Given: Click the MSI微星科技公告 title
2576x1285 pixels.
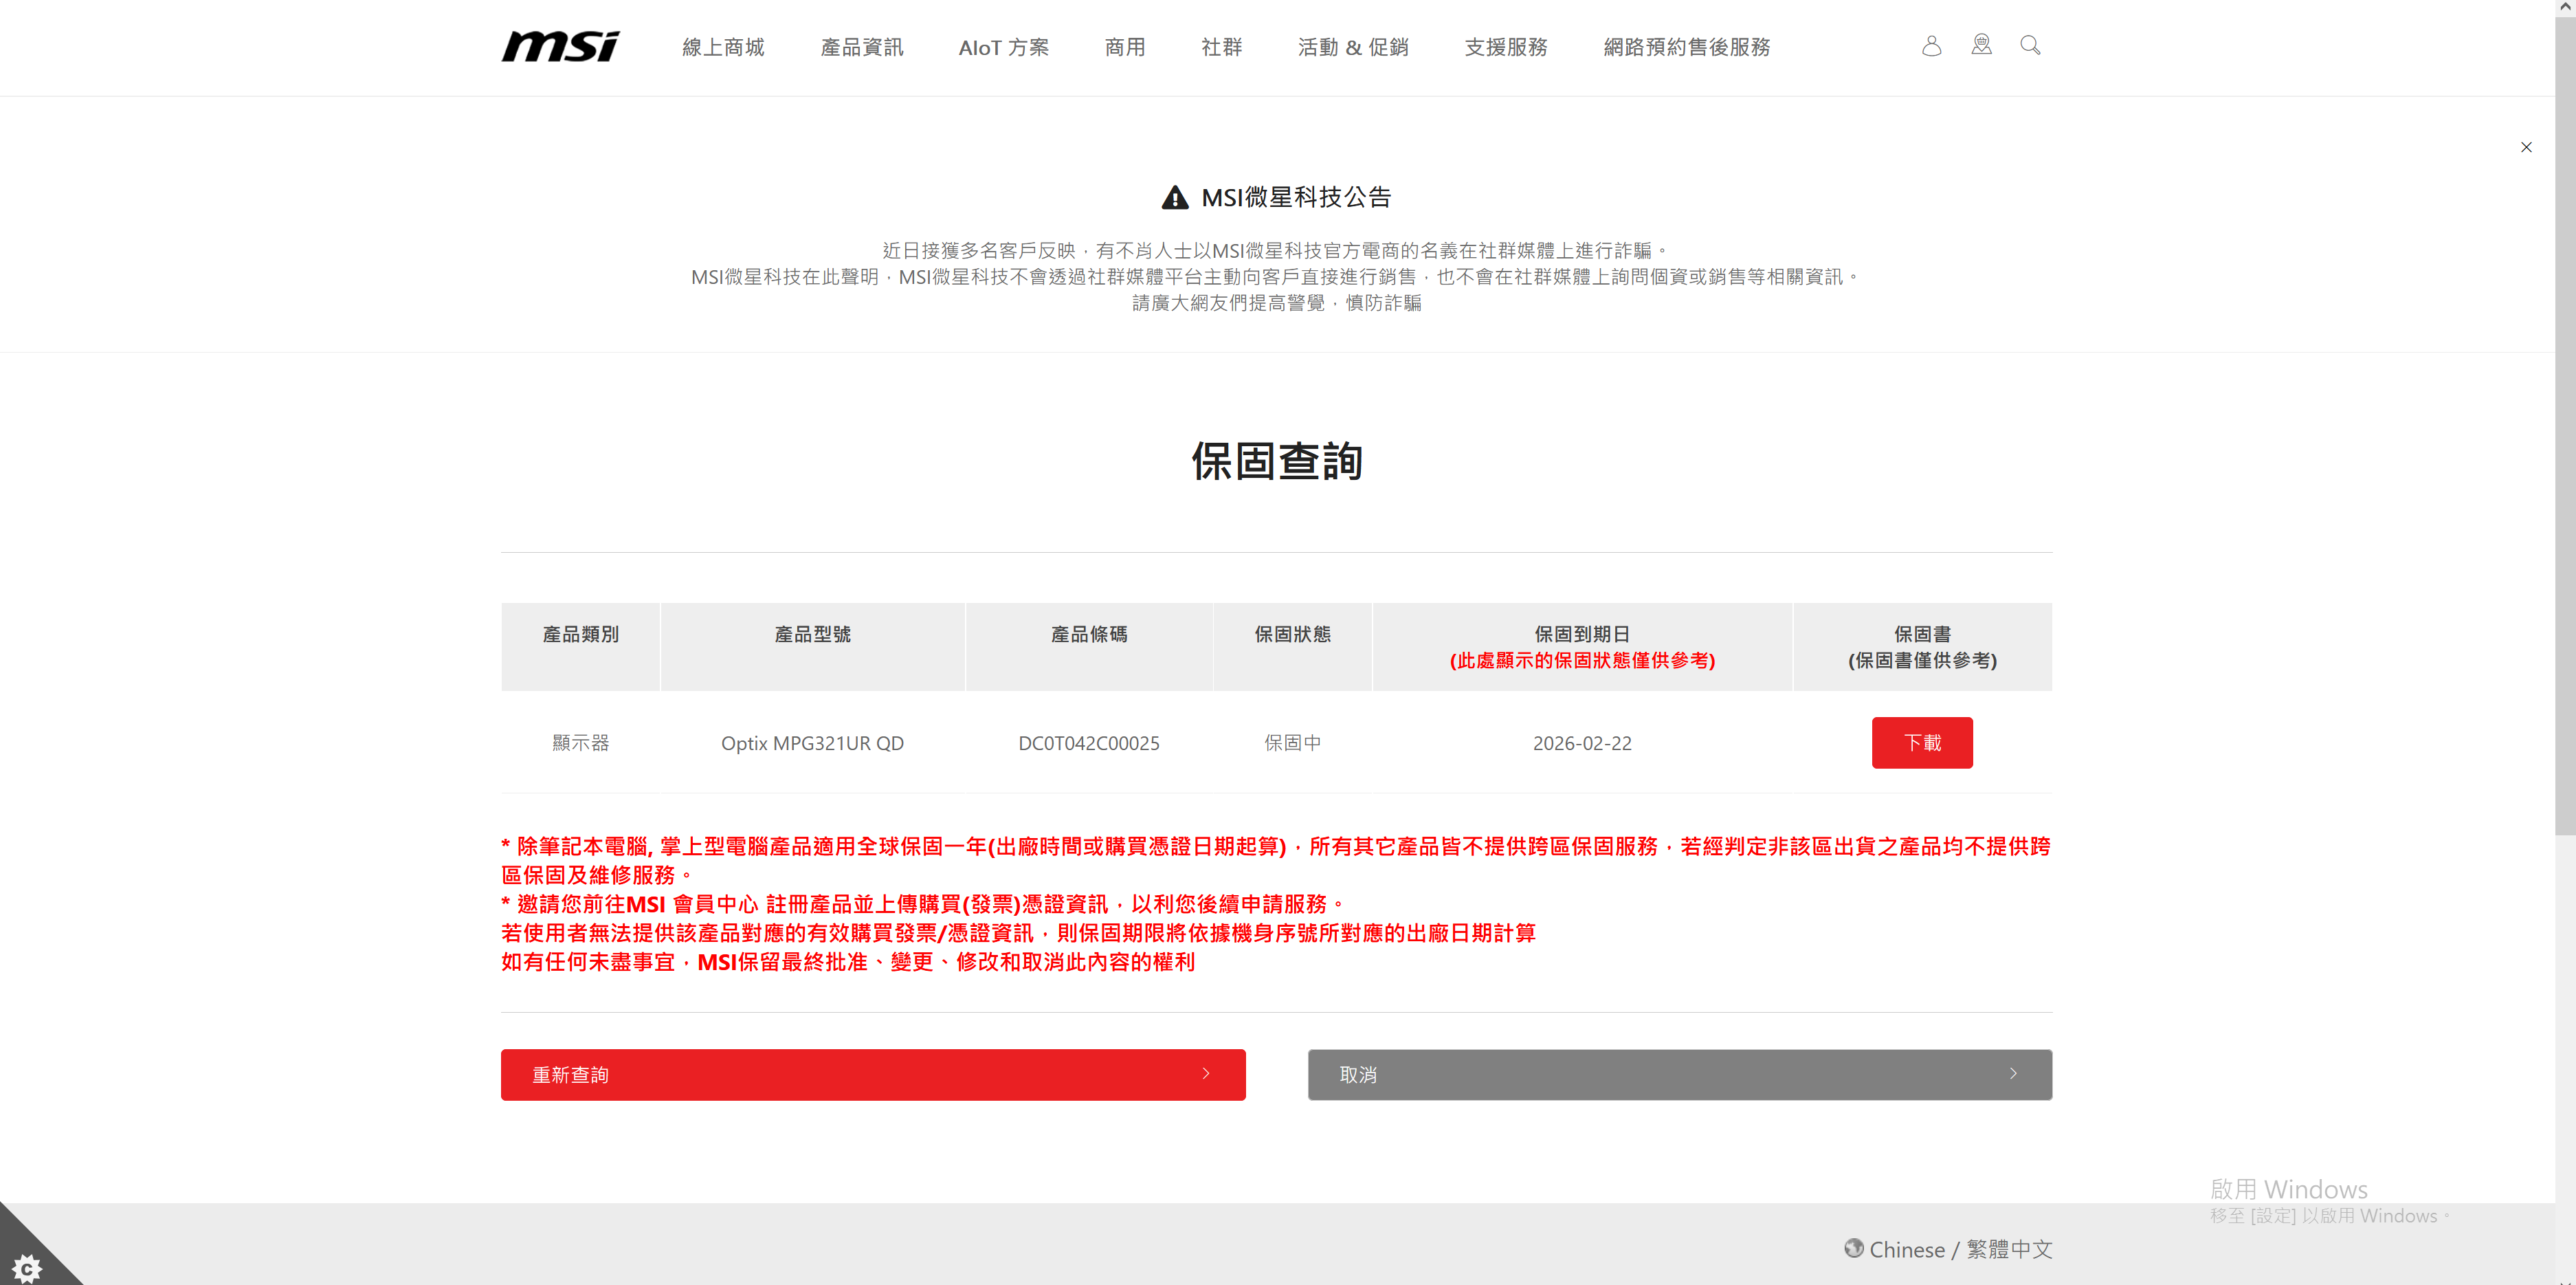Looking at the screenshot, I should tap(1296, 197).
